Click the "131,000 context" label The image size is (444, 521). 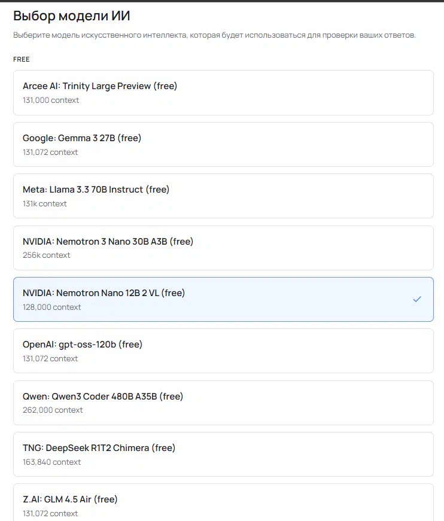51,100
